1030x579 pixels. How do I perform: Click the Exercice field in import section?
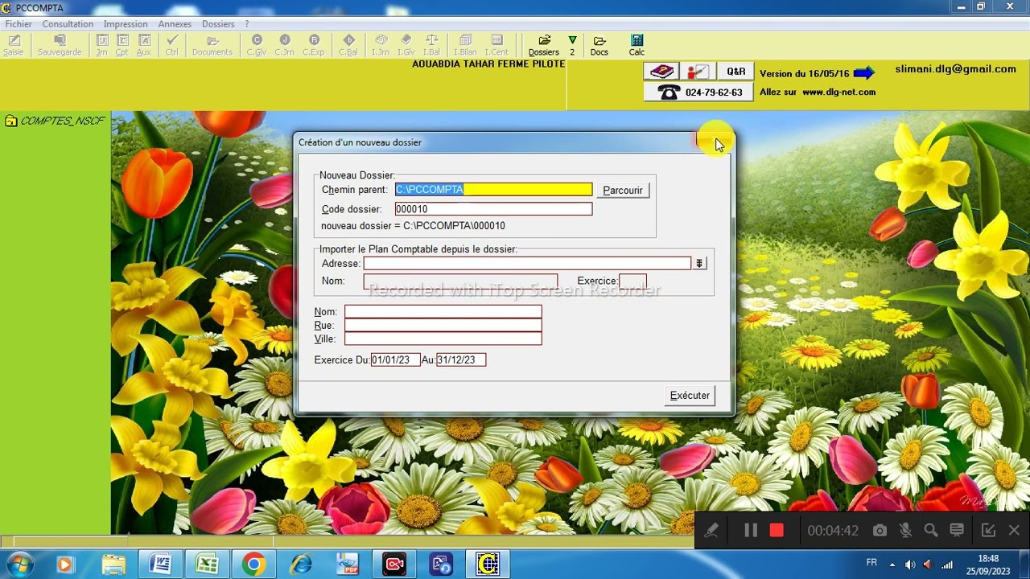click(632, 281)
